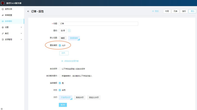
Task: Click the 选择... button under 匿名填报
Action: pos(64,53)
